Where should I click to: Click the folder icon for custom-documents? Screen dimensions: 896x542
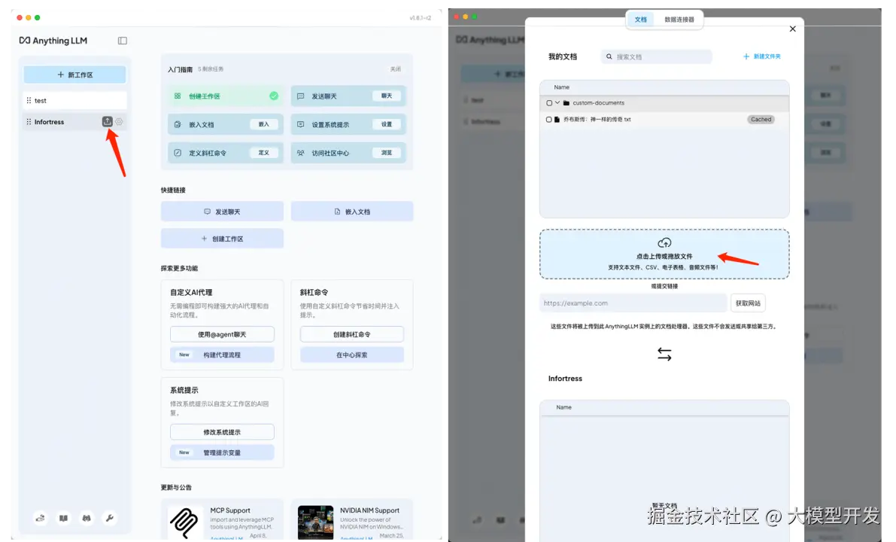click(566, 103)
